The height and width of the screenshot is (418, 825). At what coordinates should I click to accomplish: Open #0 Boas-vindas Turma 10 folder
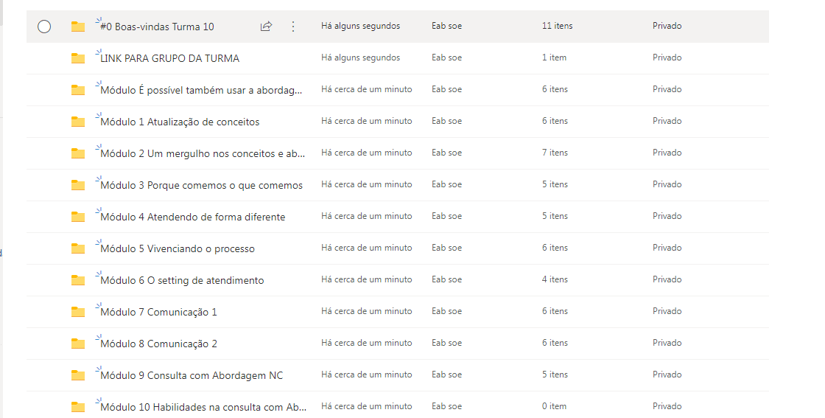(157, 27)
